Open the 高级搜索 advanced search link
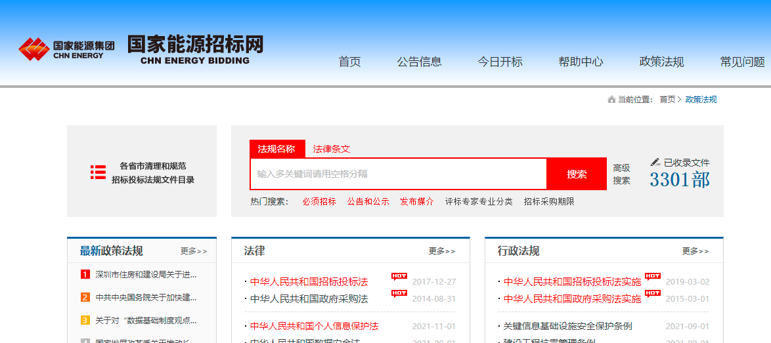771x343 pixels. point(621,174)
